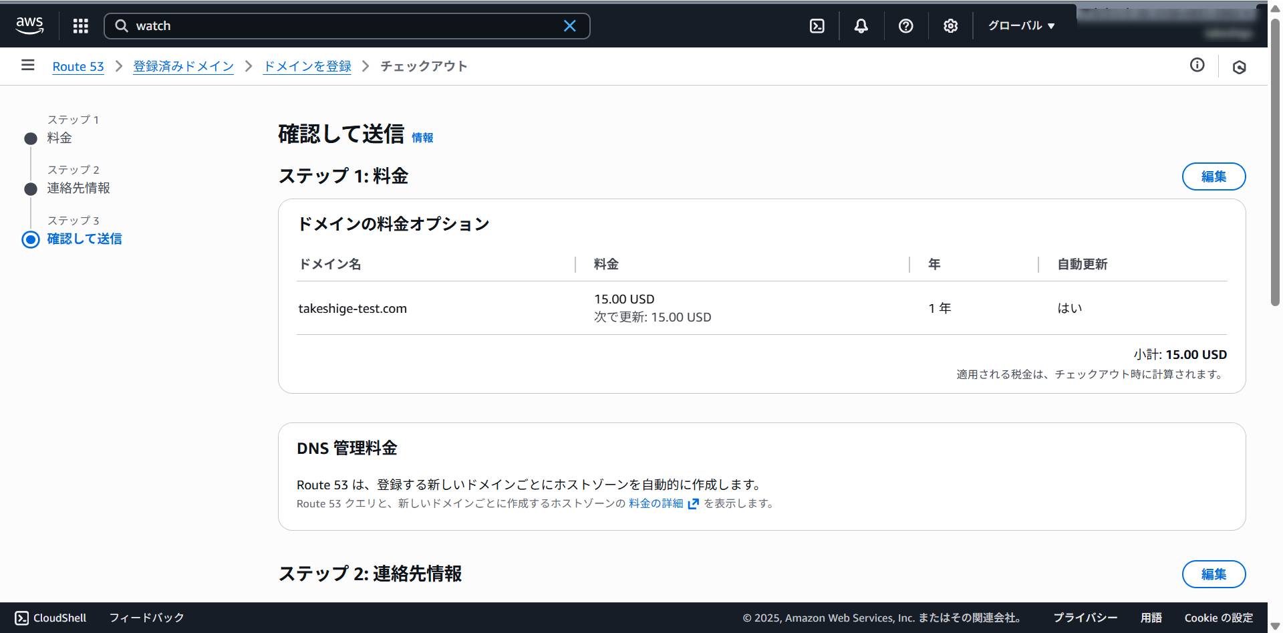
Task: Launch CloudShell from the top toolbar icon
Action: 817,26
